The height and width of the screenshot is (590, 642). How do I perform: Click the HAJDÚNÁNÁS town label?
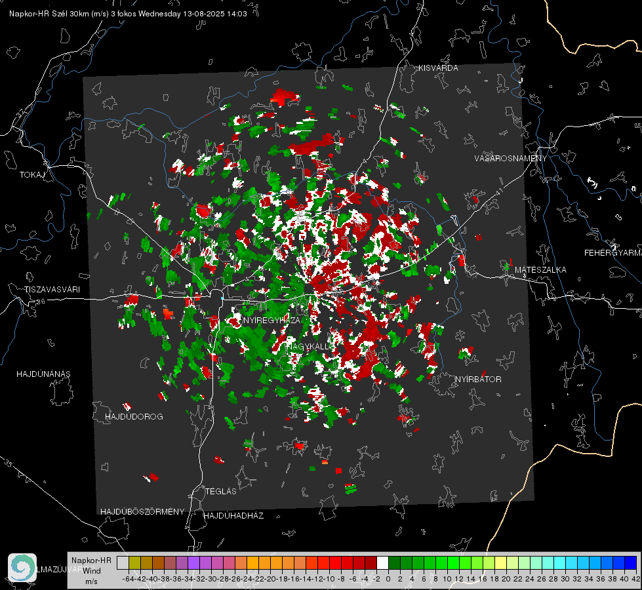(x=43, y=374)
